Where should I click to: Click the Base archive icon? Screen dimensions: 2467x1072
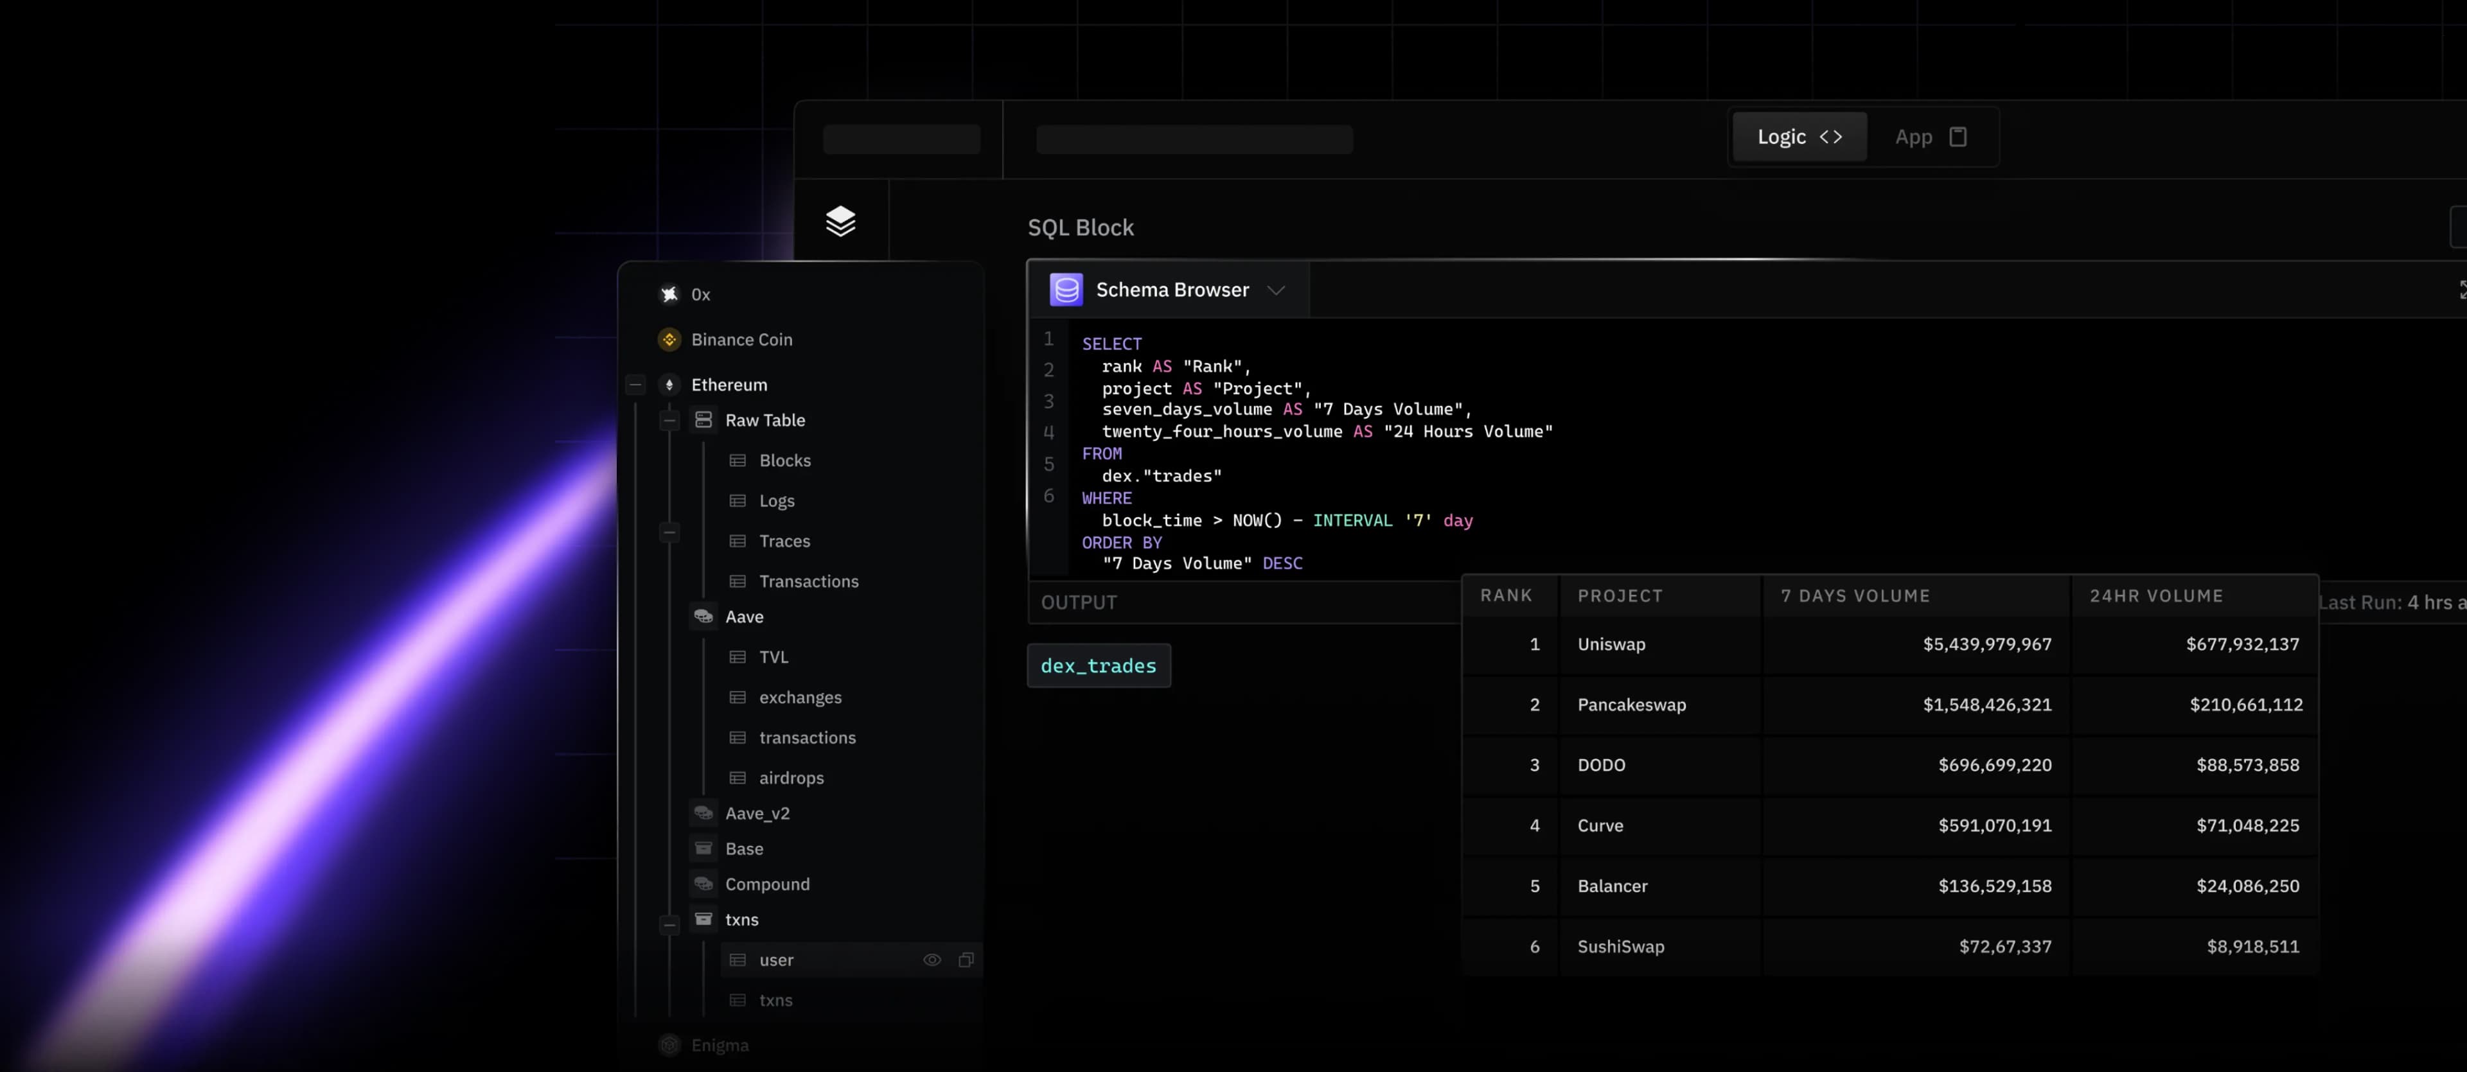pyautogui.click(x=704, y=848)
